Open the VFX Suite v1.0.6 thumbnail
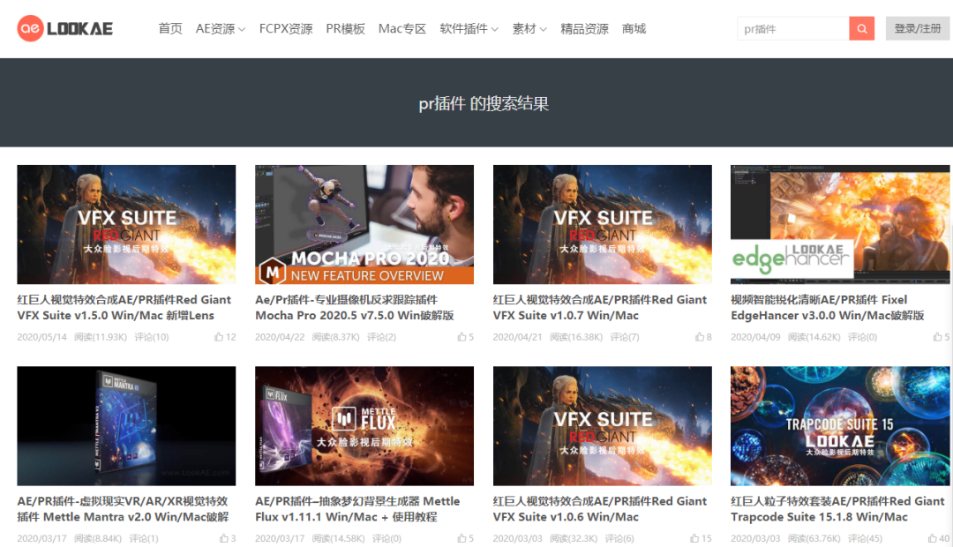The height and width of the screenshot is (547, 953). coord(603,425)
